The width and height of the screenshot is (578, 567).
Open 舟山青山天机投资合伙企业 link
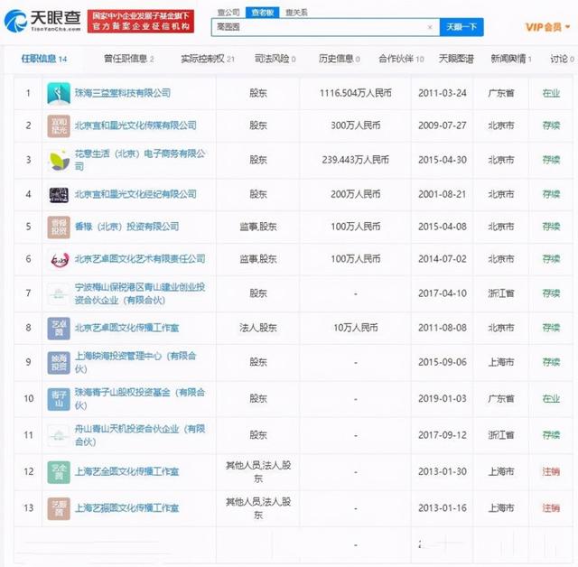pos(140,435)
